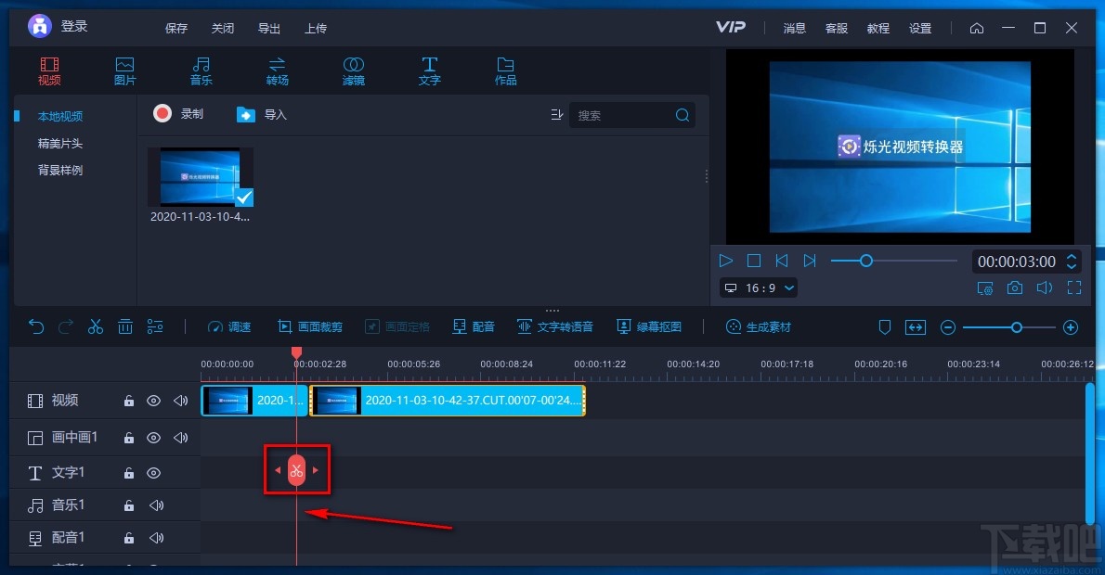
Task: Play the preview video
Action: [726, 262]
